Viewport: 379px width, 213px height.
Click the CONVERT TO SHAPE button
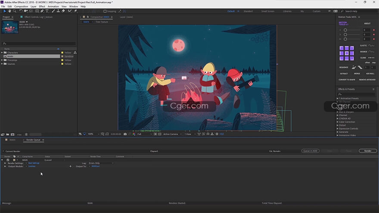pos(347,80)
